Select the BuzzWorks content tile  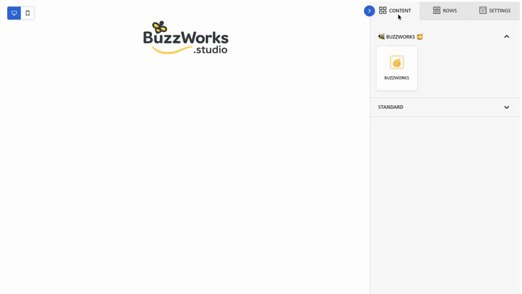point(397,68)
